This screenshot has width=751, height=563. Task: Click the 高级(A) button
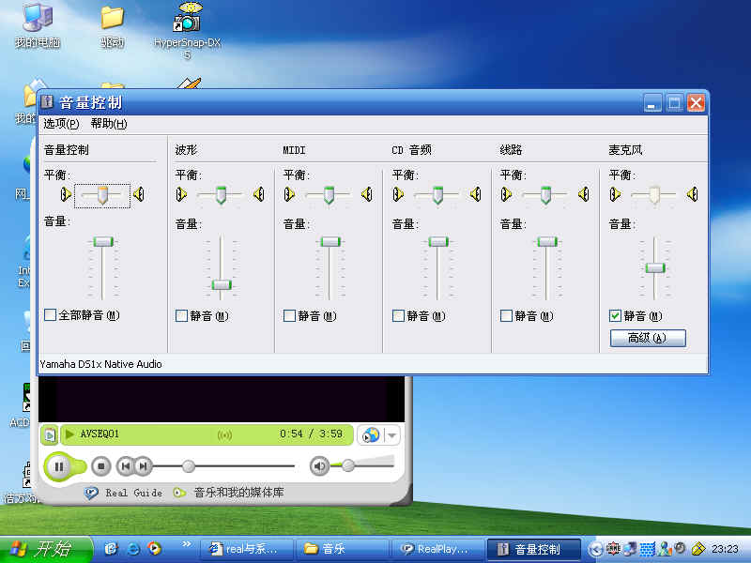648,338
